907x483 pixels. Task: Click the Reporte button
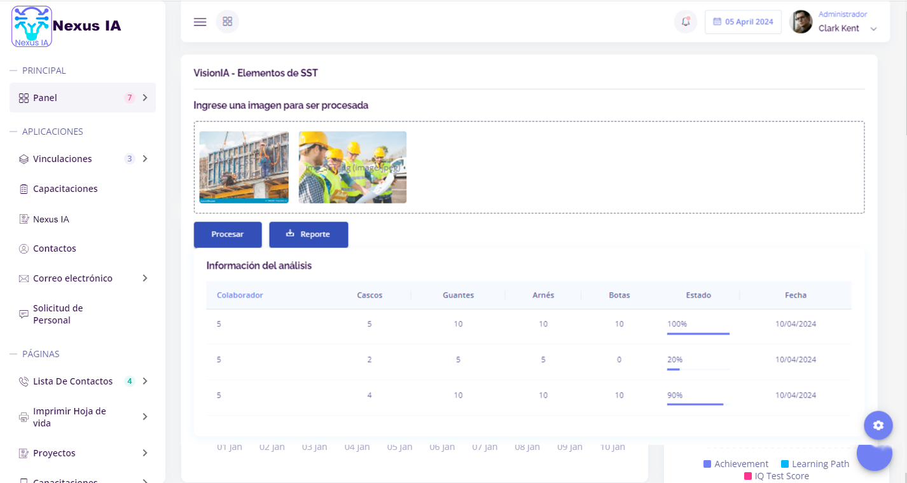point(308,235)
